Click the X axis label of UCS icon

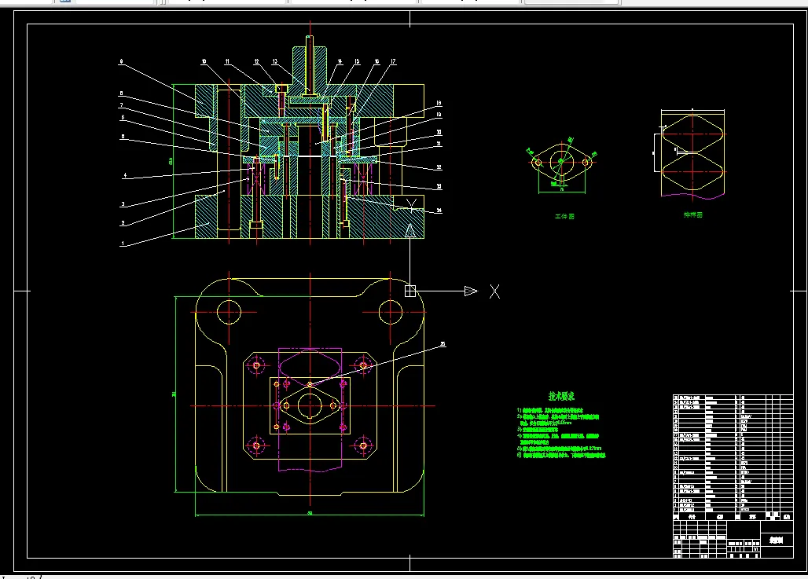(x=494, y=291)
